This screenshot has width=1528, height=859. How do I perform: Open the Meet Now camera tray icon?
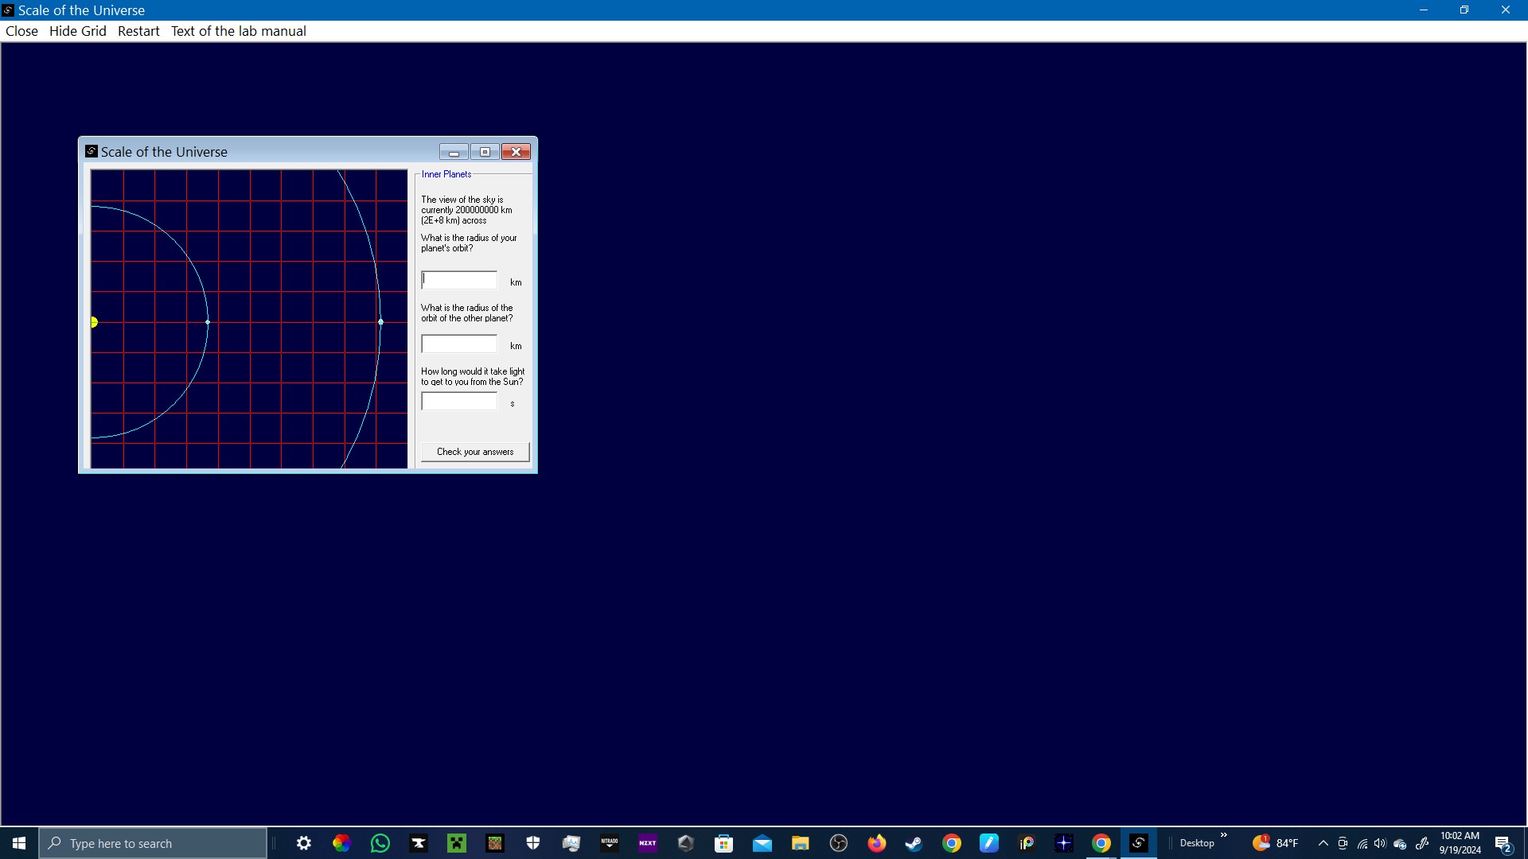point(1343,843)
